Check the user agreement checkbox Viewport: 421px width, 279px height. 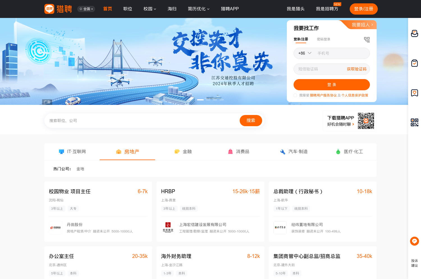tap(295, 95)
